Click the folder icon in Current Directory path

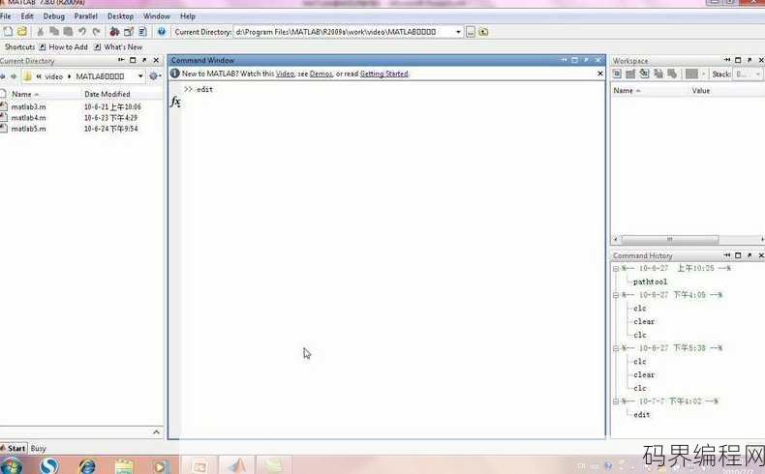[27, 76]
